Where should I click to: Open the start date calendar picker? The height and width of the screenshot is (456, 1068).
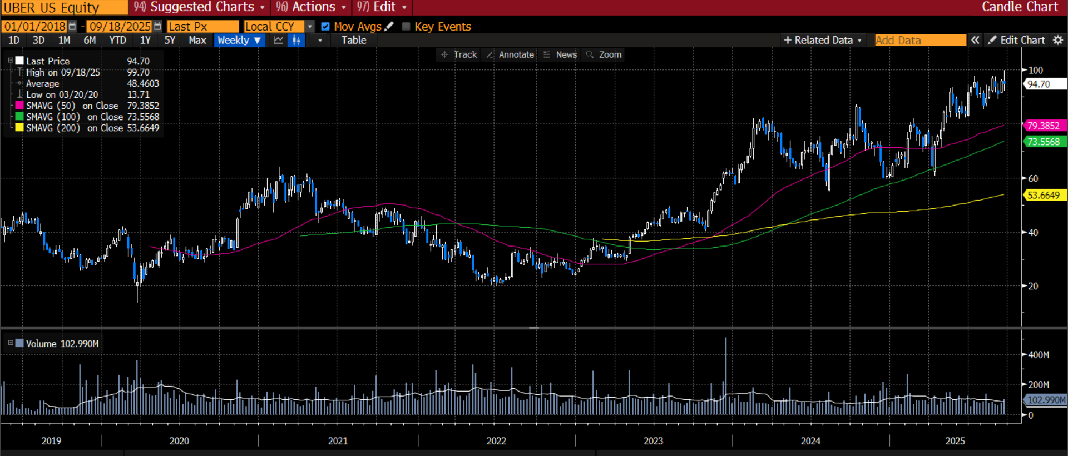(72, 27)
